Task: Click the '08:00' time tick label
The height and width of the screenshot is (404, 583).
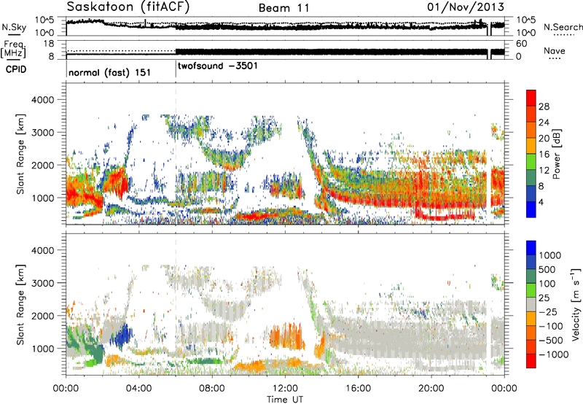Action: pos(212,389)
